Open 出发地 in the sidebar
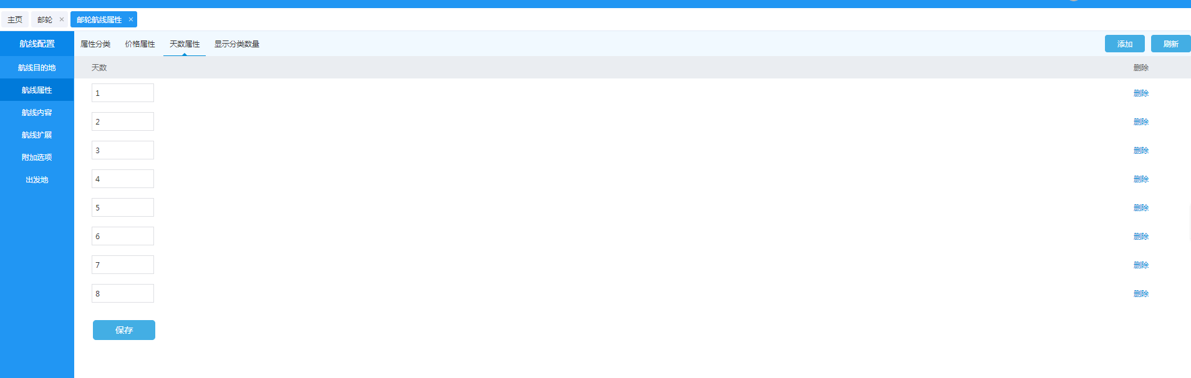This screenshot has width=1191, height=378. click(x=37, y=180)
